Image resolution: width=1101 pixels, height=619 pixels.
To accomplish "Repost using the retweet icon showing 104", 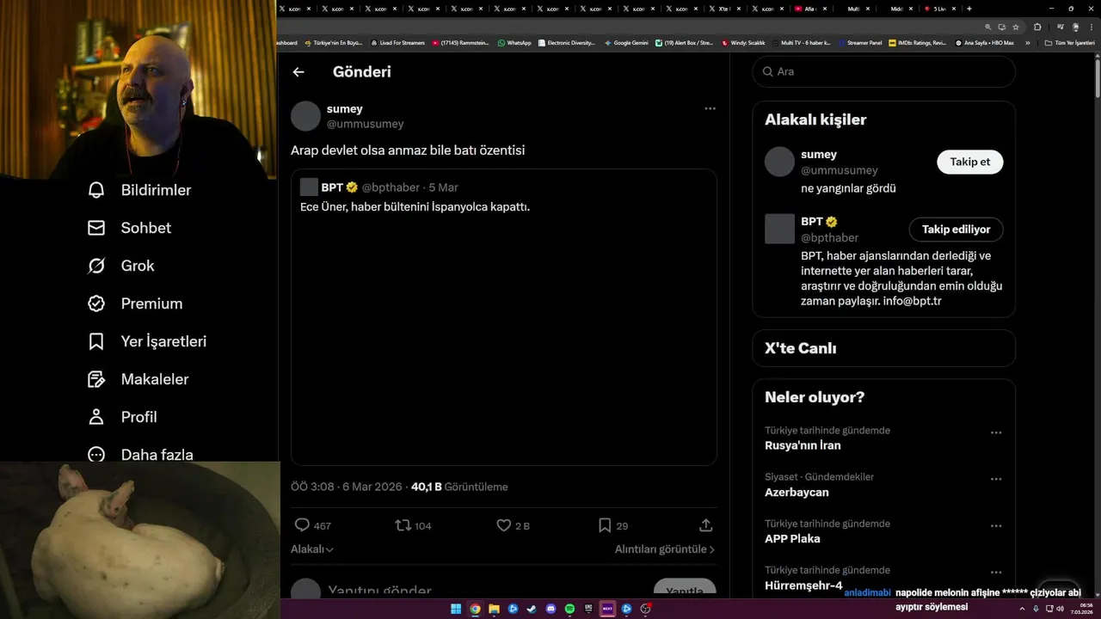I will tap(403, 525).
